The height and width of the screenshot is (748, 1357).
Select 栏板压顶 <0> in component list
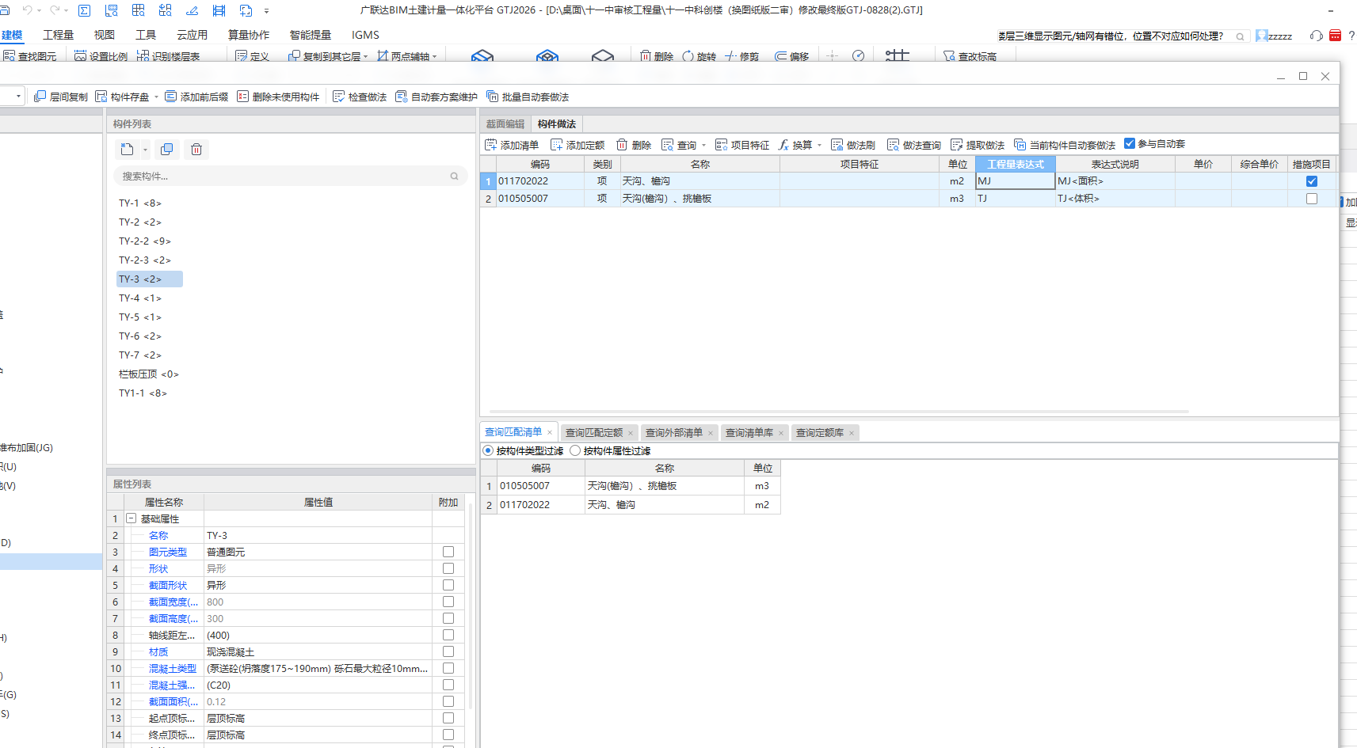click(149, 374)
